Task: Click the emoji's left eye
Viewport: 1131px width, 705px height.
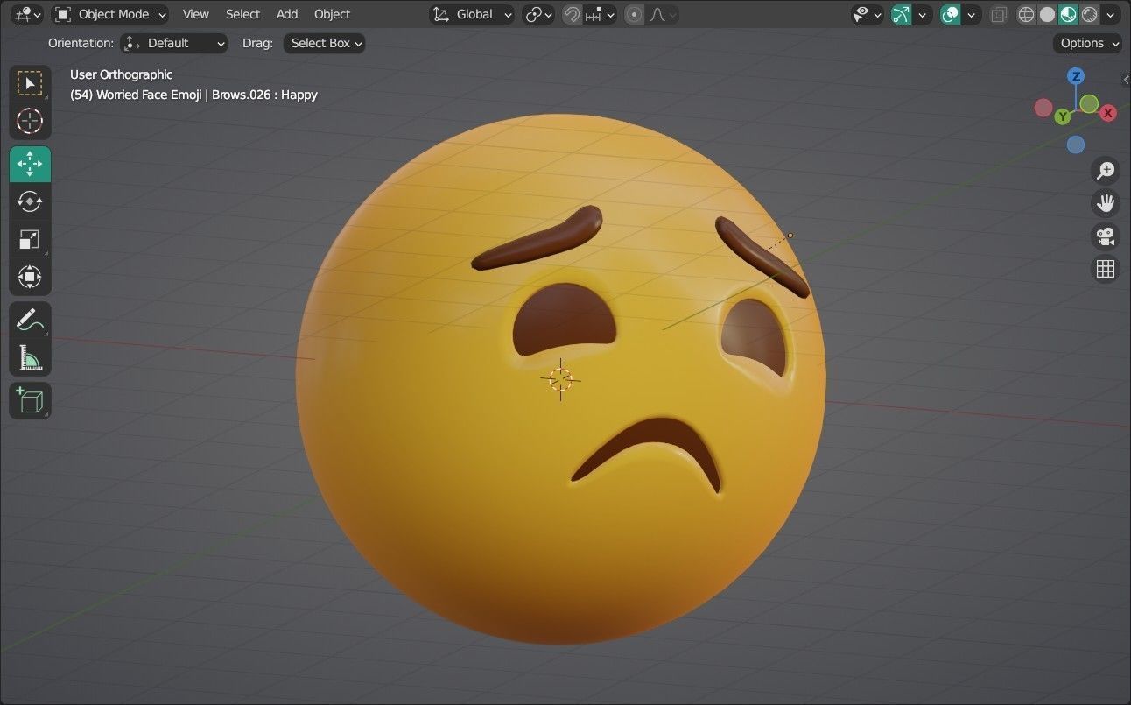Action: (565, 319)
